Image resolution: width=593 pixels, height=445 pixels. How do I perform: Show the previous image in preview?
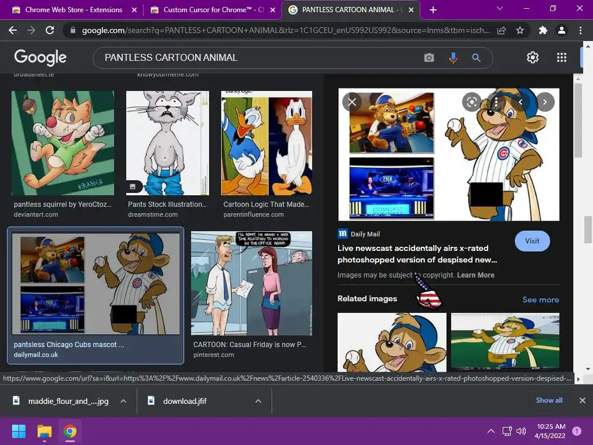click(521, 102)
